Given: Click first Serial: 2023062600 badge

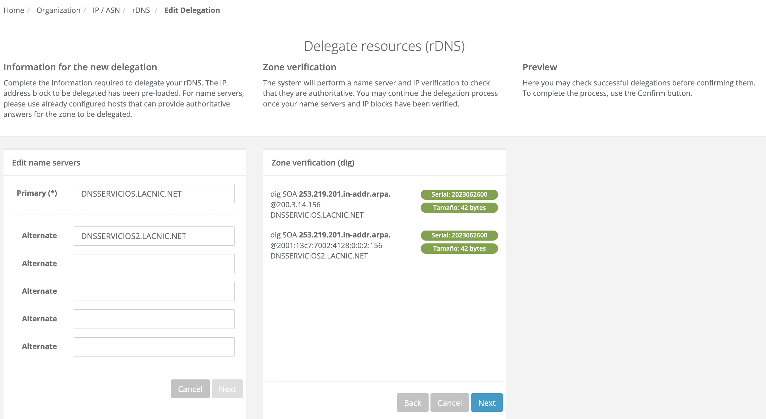Looking at the screenshot, I should (x=459, y=194).
